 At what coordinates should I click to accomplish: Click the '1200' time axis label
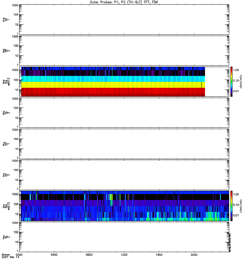point(124,255)
